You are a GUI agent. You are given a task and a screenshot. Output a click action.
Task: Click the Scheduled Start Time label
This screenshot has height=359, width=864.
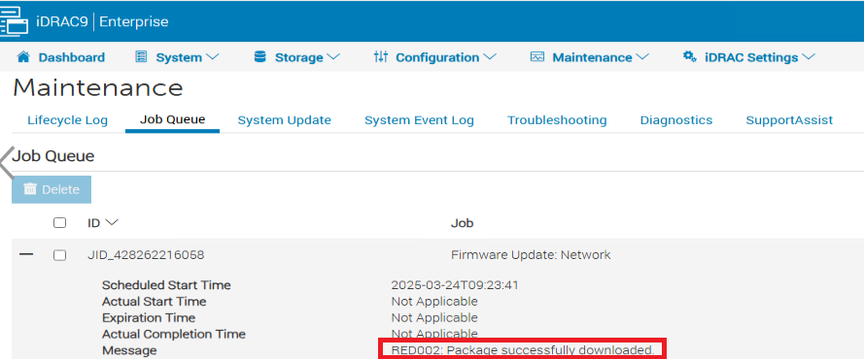[x=166, y=285]
